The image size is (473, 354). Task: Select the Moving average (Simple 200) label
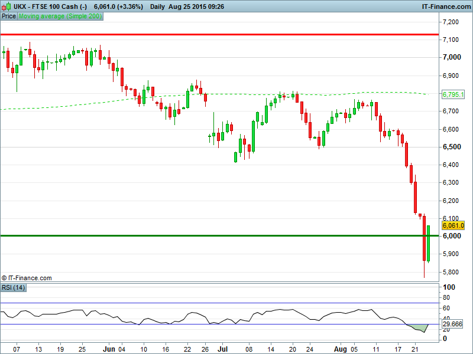click(x=60, y=17)
